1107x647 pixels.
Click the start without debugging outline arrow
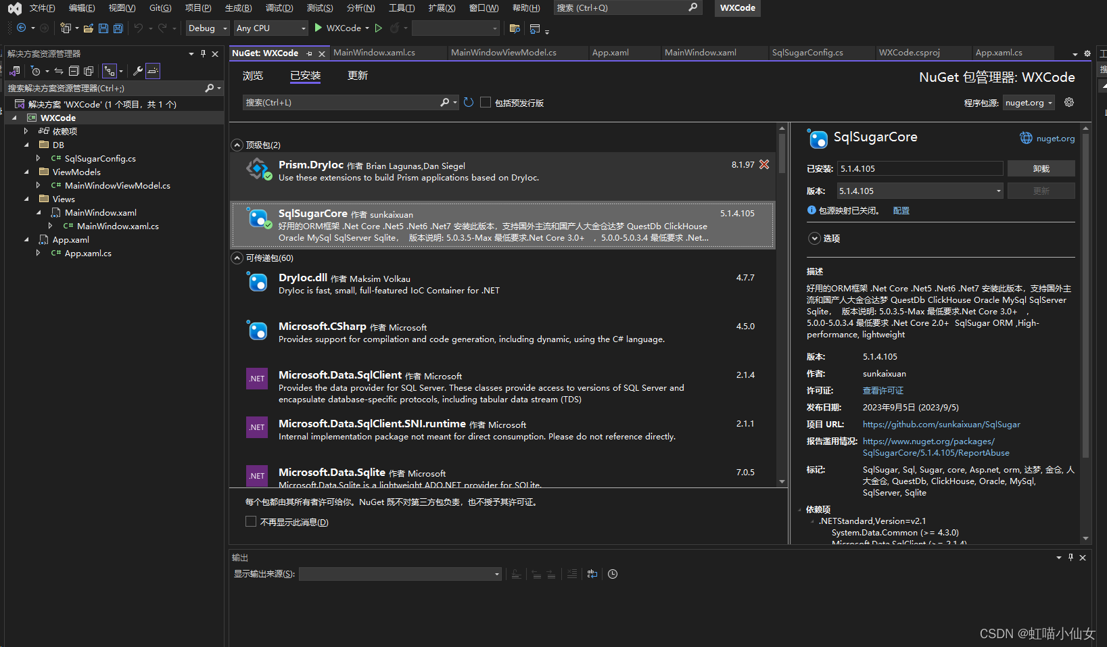click(x=379, y=28)
